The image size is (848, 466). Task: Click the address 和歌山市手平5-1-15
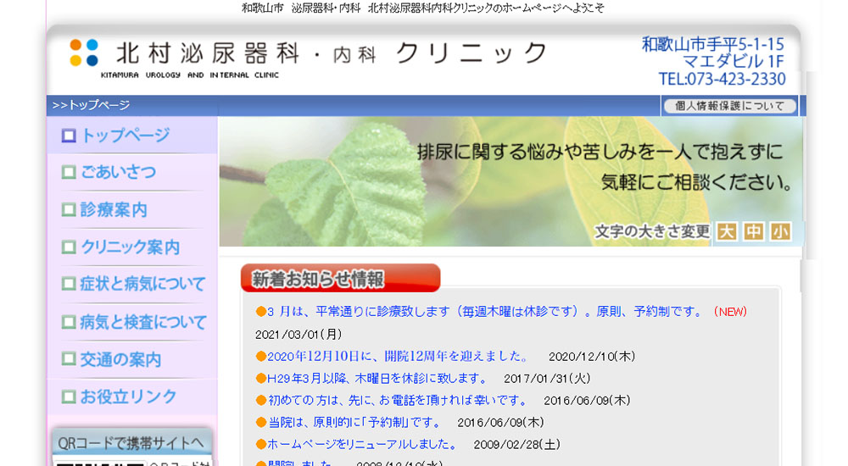point(713,44)
